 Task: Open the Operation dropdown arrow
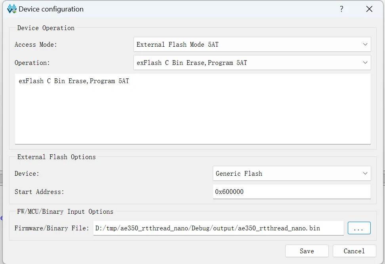point(365,63)
